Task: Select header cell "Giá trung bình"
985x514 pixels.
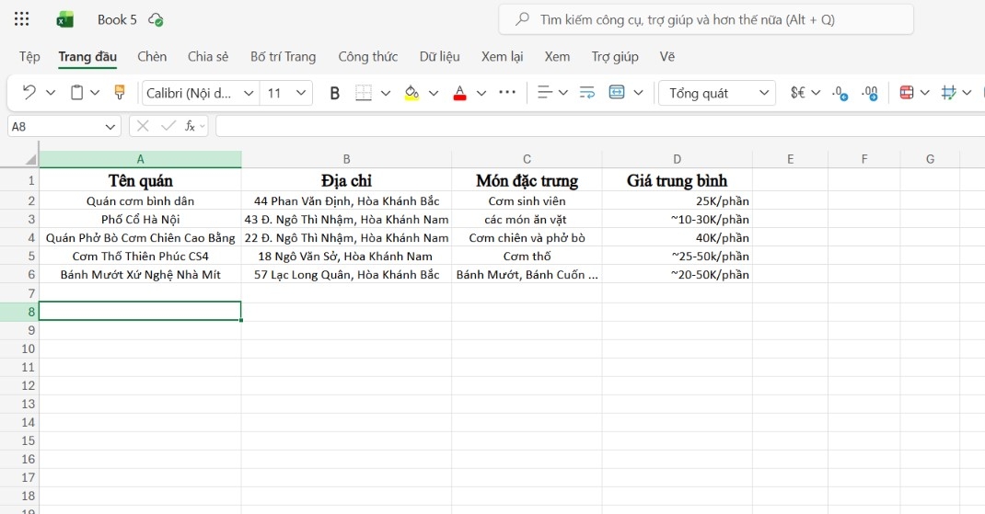Action: click(677, 181)
